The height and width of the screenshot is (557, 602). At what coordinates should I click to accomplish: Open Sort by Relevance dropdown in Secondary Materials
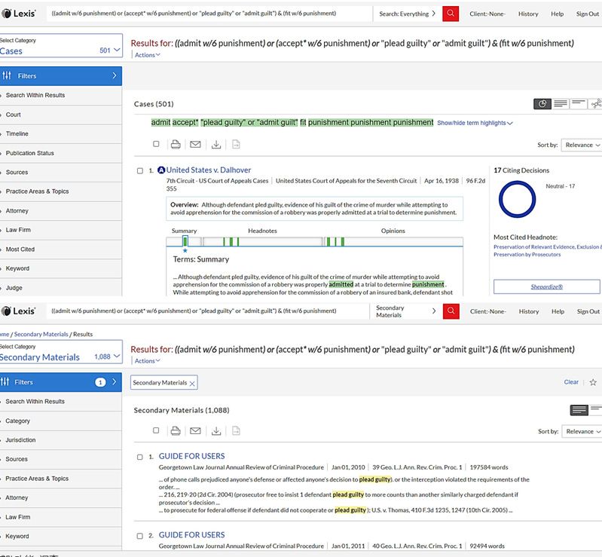(582, 431)
